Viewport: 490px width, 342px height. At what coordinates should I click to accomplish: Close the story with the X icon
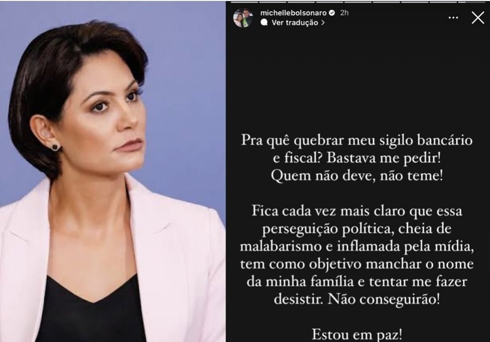[478, 18]
